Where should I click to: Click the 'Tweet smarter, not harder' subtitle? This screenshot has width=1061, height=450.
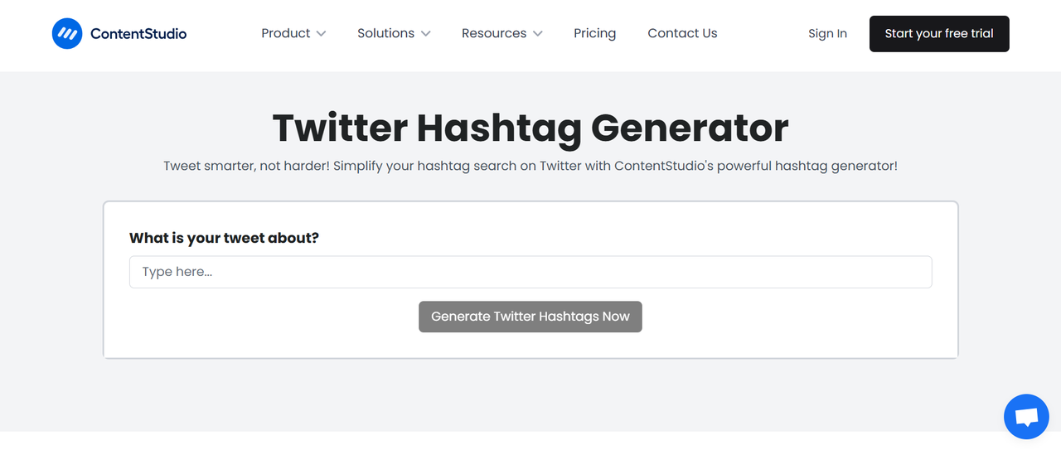[530, 166]
